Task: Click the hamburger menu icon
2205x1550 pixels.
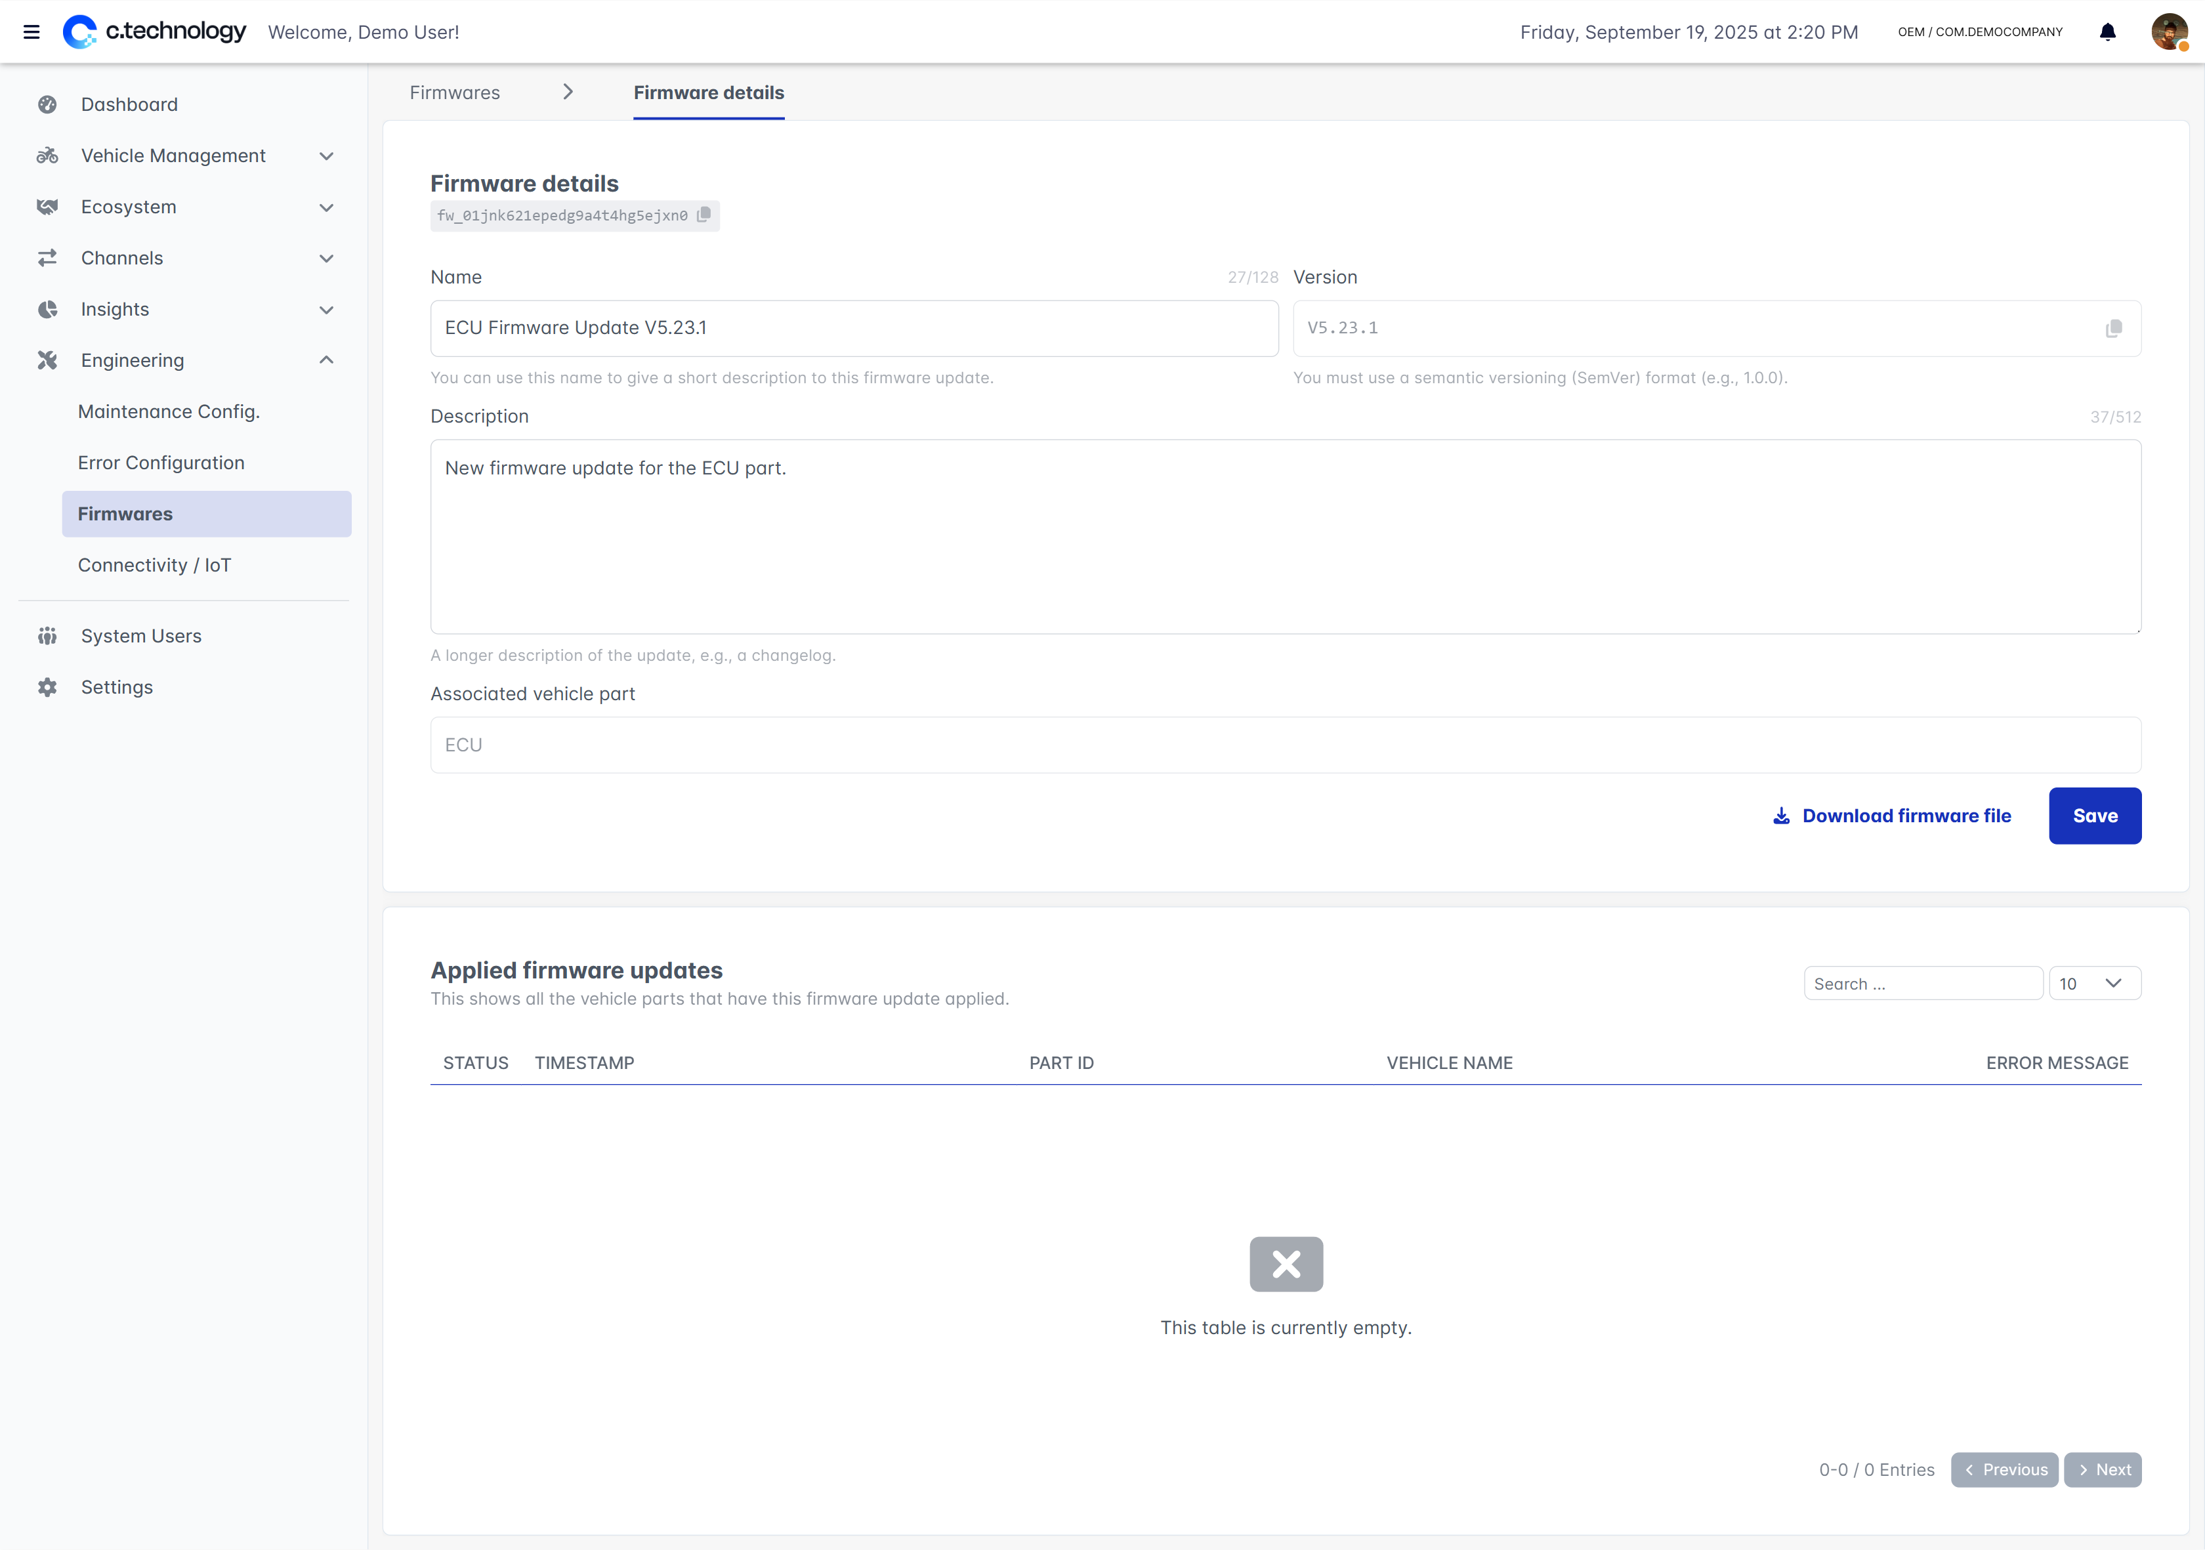Action: coord(31,31)
